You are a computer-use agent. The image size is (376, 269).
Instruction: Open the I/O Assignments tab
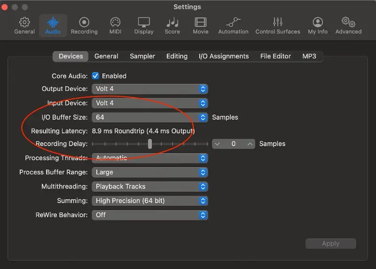[224, 56]
